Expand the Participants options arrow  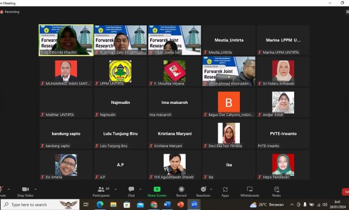pyautogui.click(x=116, y=190)
